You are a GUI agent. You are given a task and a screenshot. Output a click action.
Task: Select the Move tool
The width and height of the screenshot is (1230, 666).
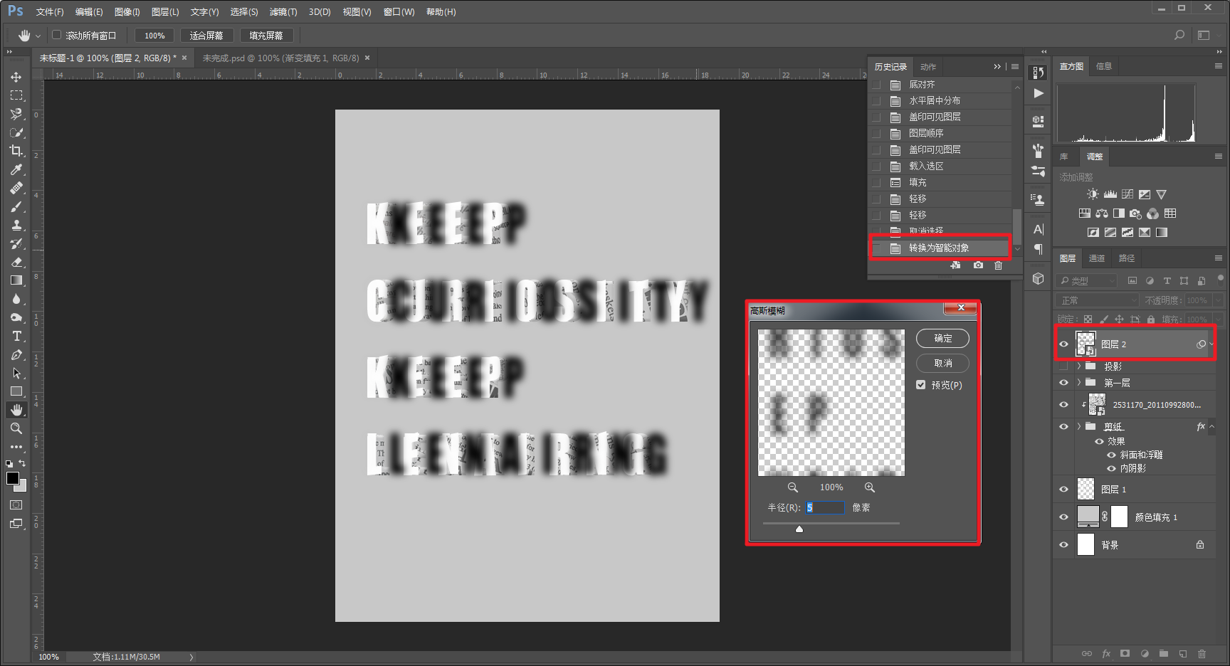pos(16,77)
